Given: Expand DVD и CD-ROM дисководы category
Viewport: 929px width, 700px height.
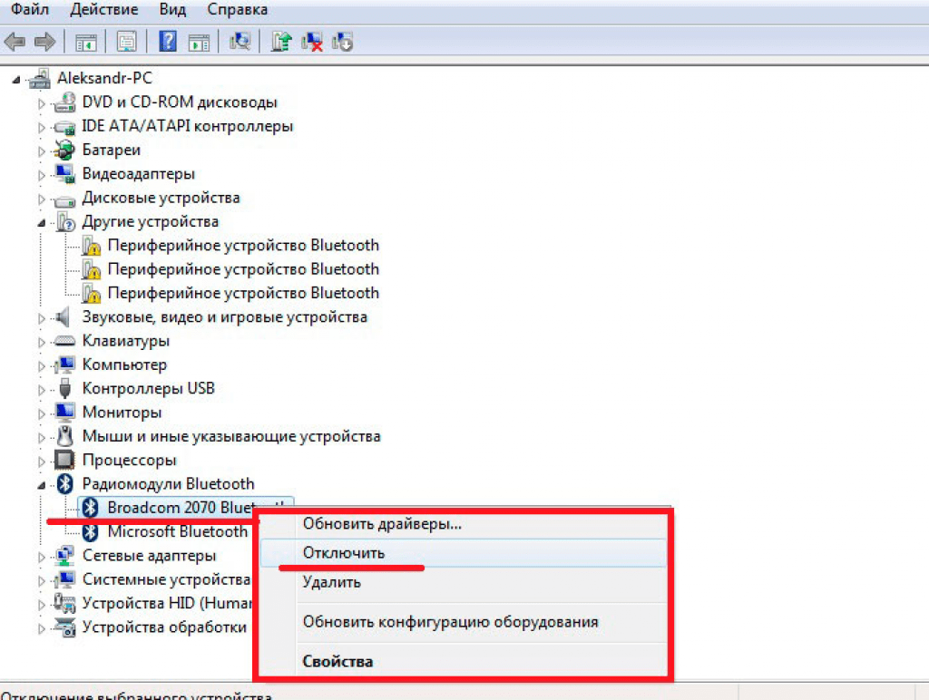Looking at the screenshot, I should pyautogui.click(x=41, y=103).
